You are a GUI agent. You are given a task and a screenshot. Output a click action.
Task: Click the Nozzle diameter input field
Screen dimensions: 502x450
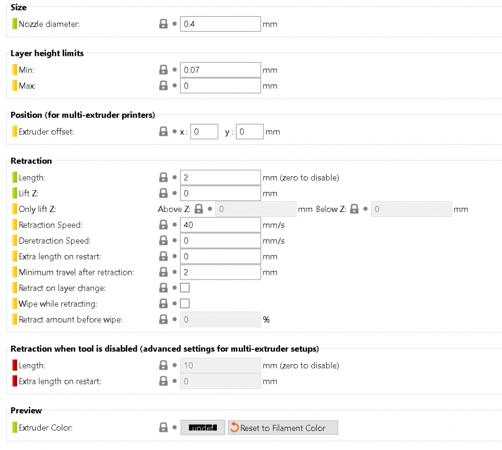click(220, 24)
